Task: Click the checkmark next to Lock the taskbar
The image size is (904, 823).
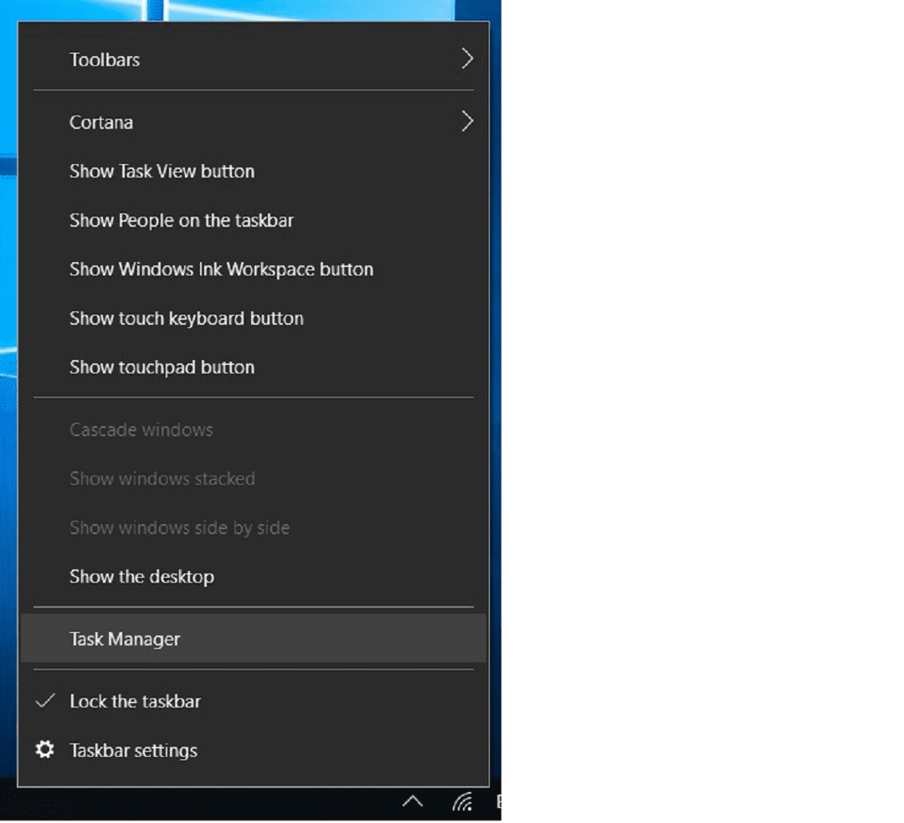Action: (x=45, y=701)
